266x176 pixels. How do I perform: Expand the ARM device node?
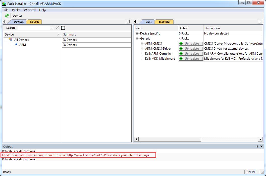coord(11,45)
